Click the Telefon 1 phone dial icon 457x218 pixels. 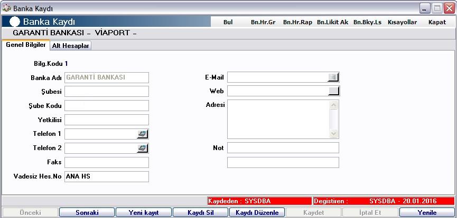(x=143, y=134)
